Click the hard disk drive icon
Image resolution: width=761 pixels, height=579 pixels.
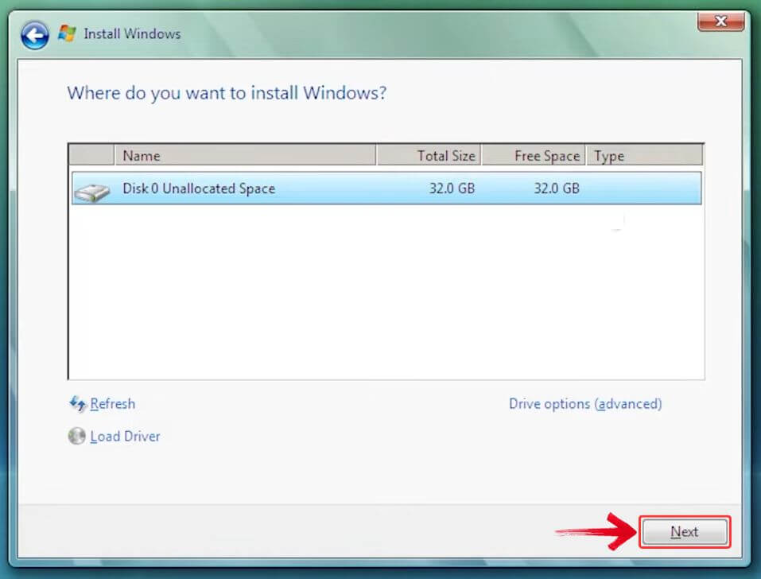[91, 192]
